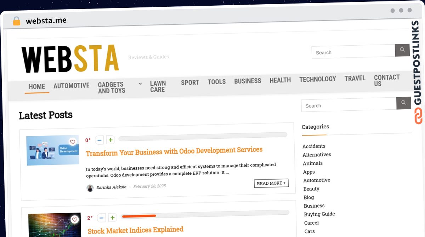Open the Tools menu item
This screenshot has height=237, width=425.
(216, 82)
